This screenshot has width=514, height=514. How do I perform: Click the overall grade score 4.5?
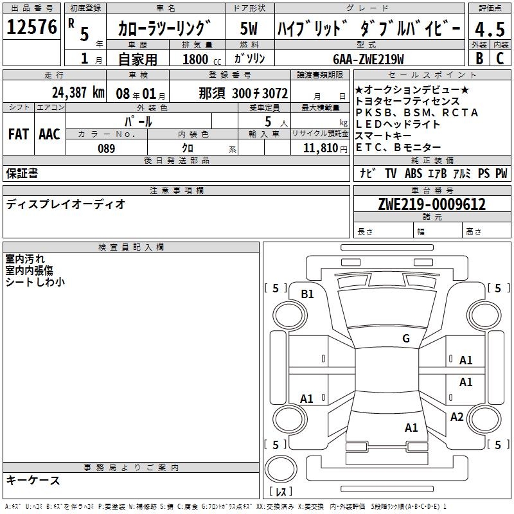(490, 29)
